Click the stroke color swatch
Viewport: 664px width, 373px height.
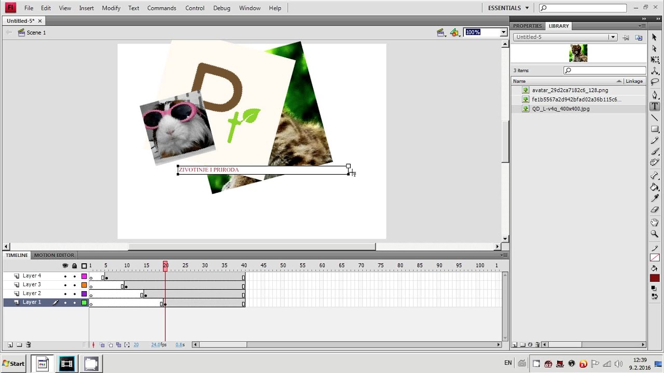coord(655,257)
